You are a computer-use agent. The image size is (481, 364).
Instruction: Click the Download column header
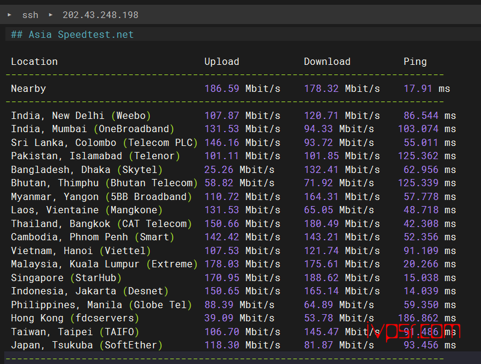pyautogui.click(x=327, y=62)
